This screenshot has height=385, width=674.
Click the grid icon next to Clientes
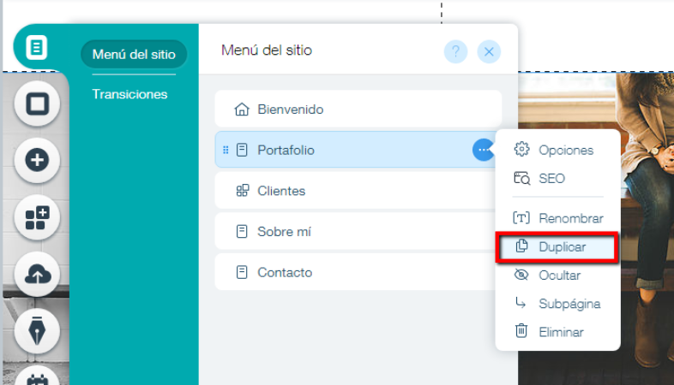243,190
